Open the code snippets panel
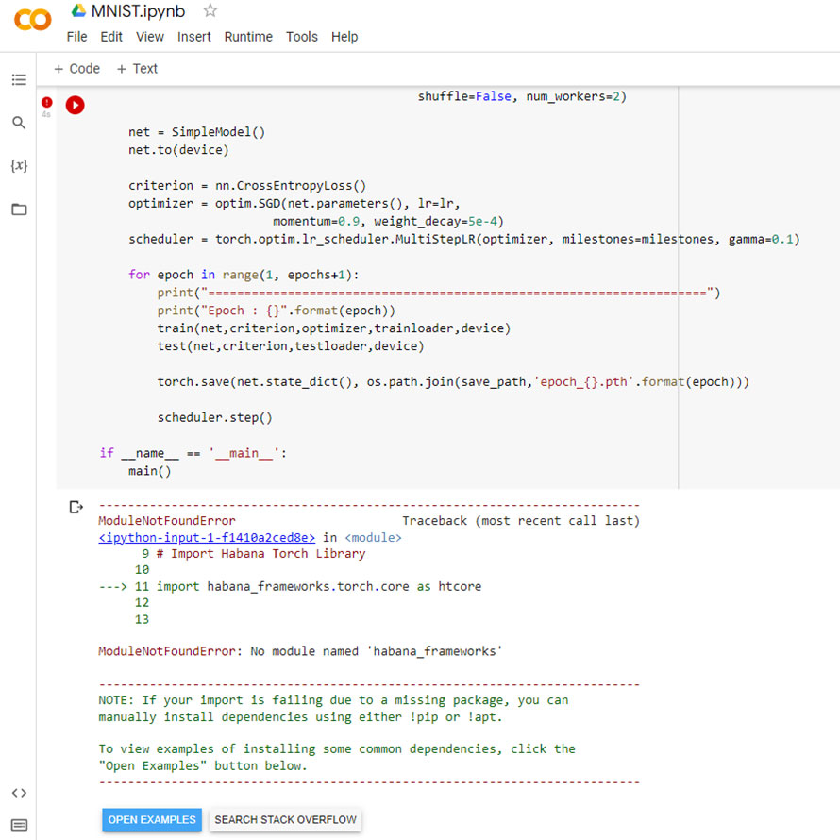Viewport: 840px width, 840px height. coord(19,793)
